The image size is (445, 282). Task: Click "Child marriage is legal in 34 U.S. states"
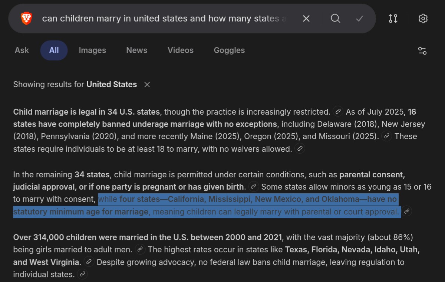pos(86,112)
